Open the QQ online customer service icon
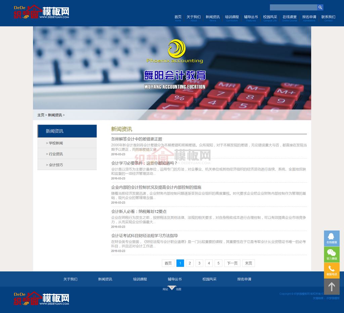Viewport: 344px width, 313px height. (332, 238)
